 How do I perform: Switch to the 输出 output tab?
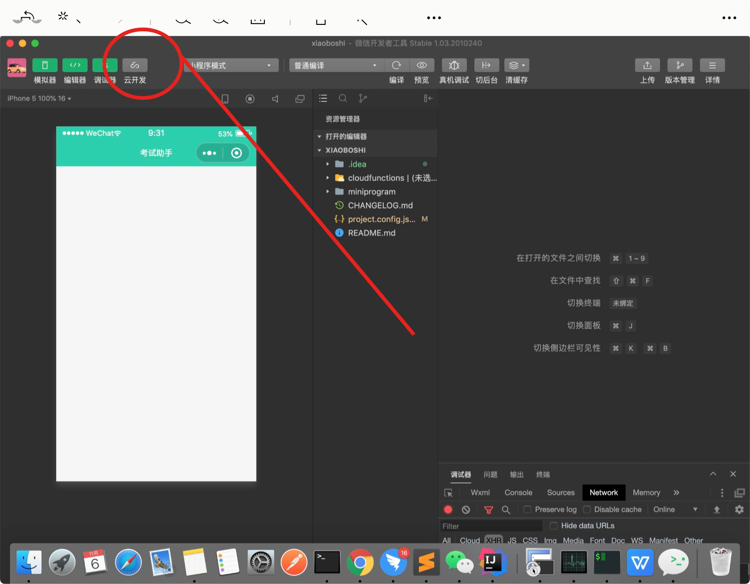(517, 475)
